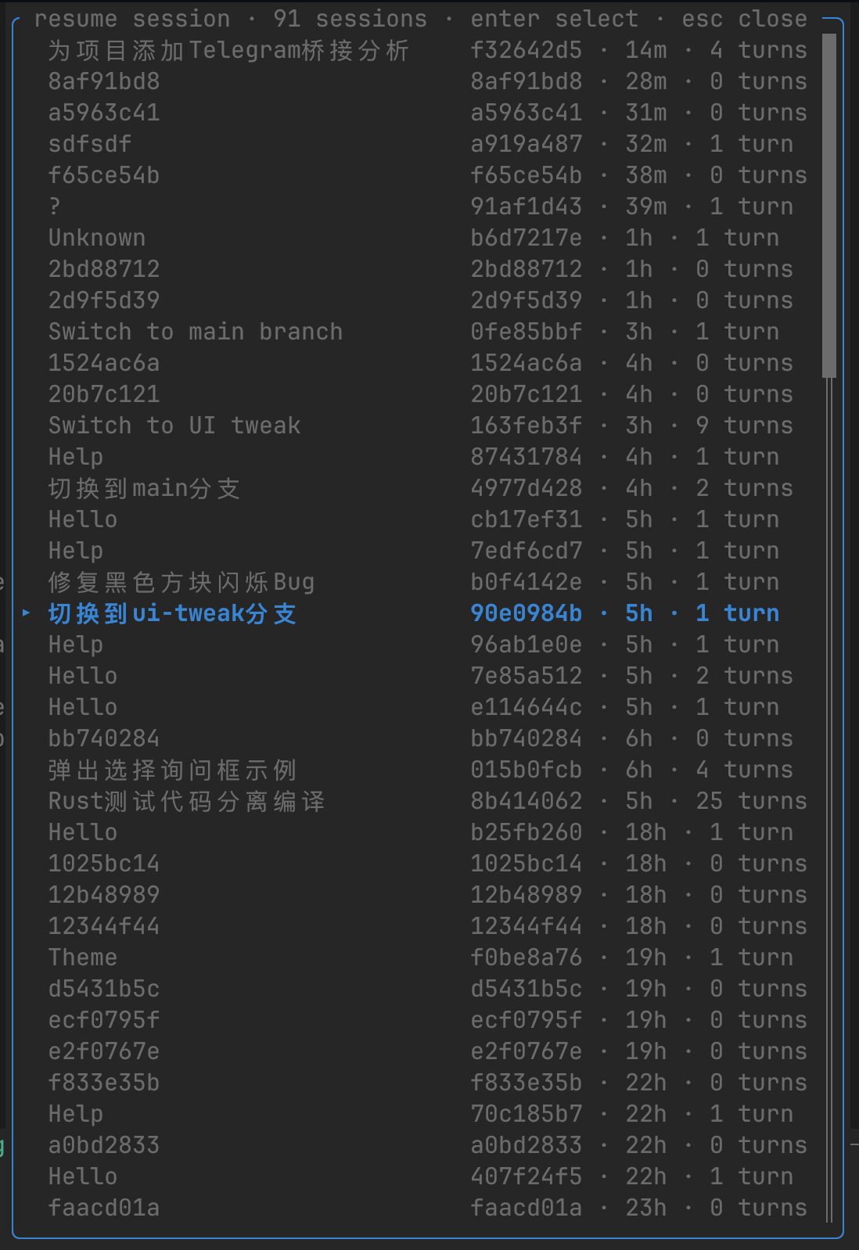The height and width of the screenshot is (1250, 859).
Task: Choose session 12b48989 in the list
Action: click(427, 895)
